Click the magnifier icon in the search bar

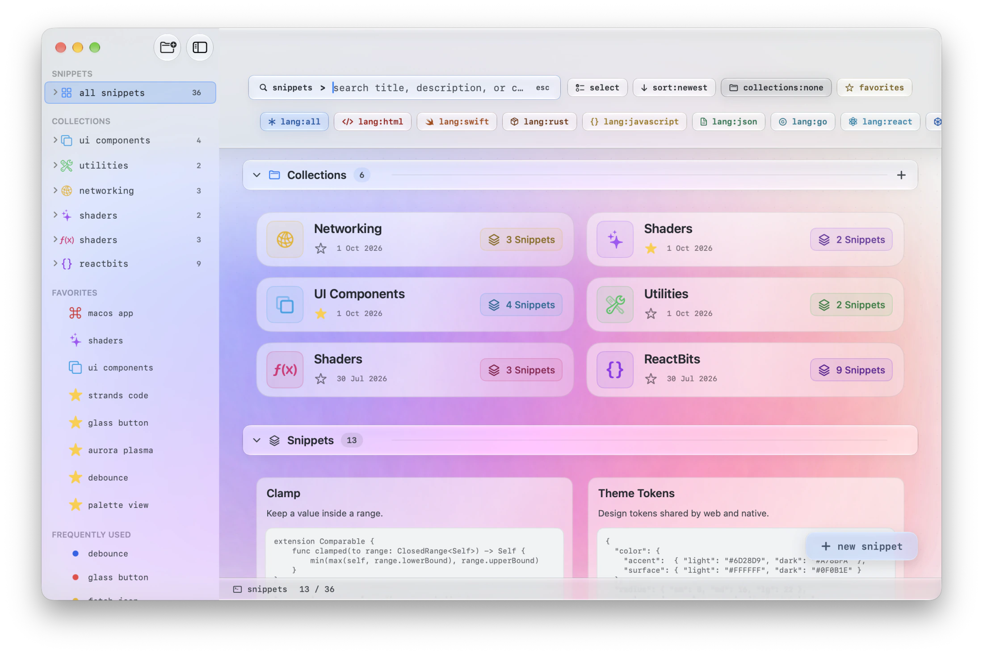(264, 88)
